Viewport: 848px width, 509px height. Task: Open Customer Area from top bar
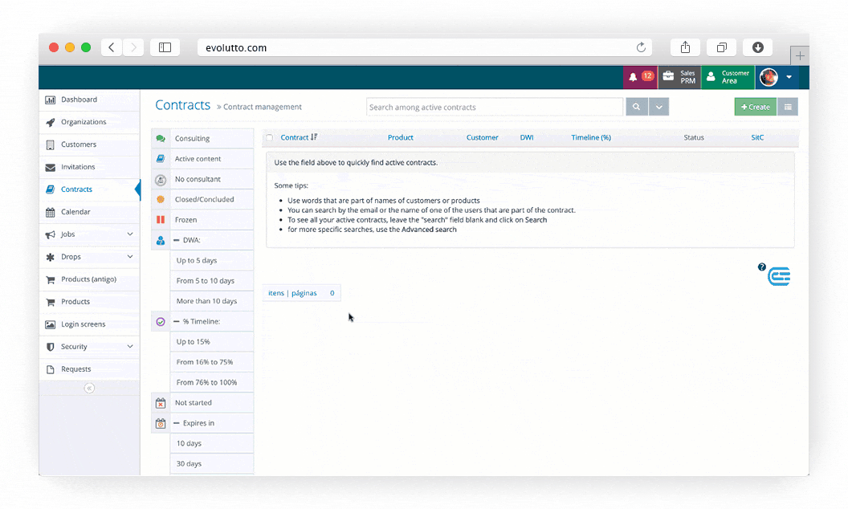pyautogui.click(x=728, y=77)
